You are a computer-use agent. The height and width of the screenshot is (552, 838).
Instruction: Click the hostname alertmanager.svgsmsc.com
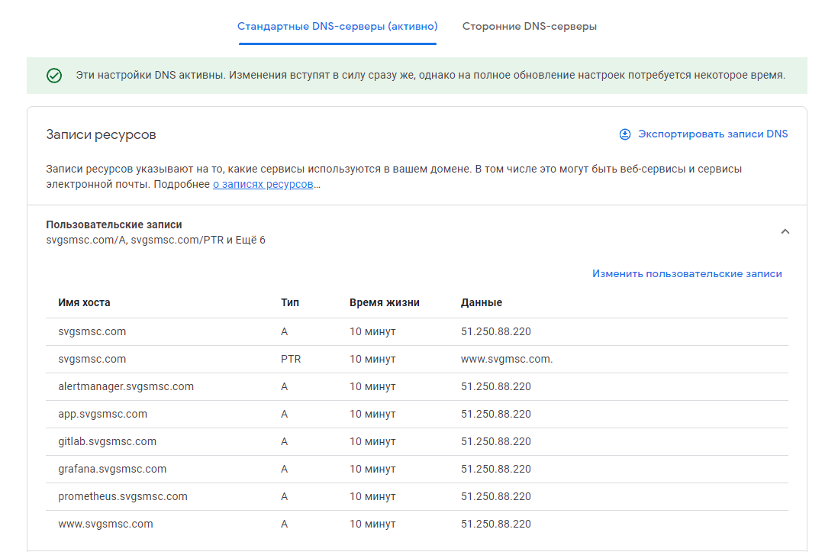(125, 386)
